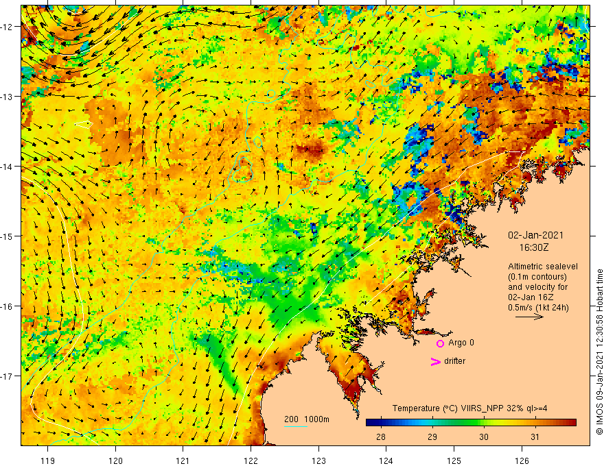Click the colorbar tick label 29
The height and width of the screenshot is (466, 604).
pyautogui.click(x=432, y=437)
